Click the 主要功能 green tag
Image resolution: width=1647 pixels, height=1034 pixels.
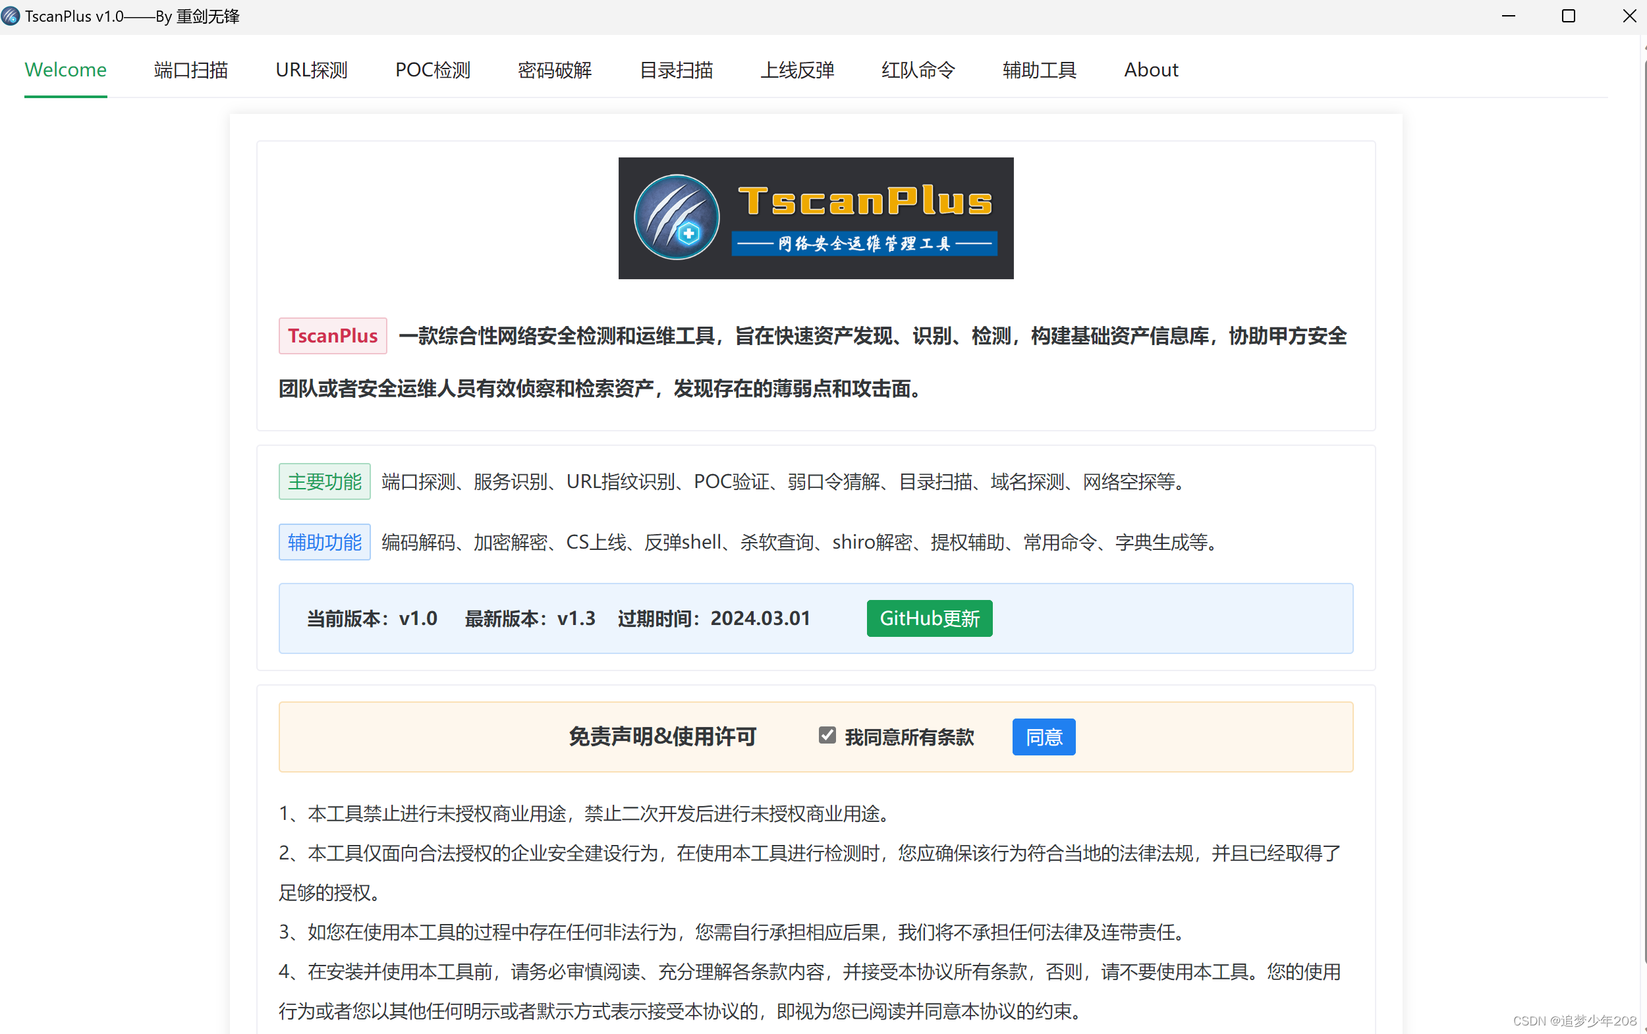324,481
